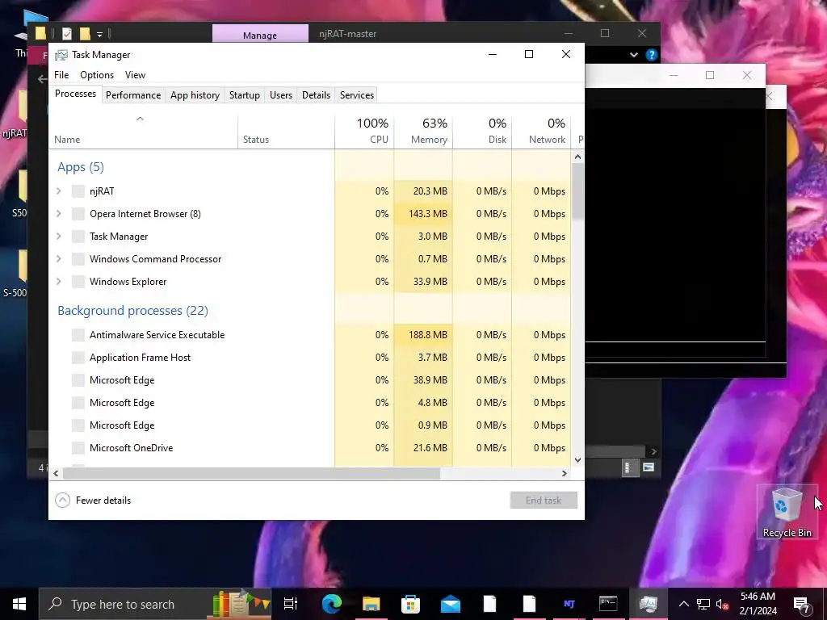Collapse Task Manager with the Fewer details arrow
This screenshot has height=620, width=827.
click(62, 500)
